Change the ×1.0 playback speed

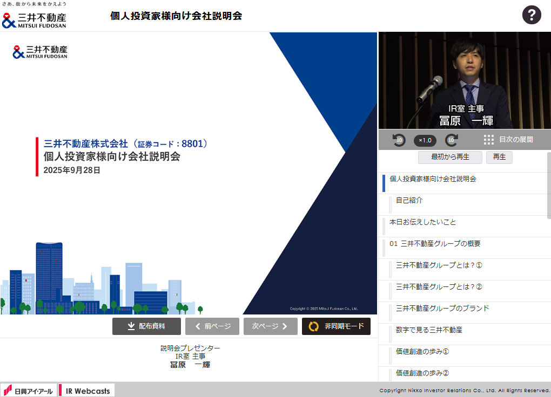coord(425,140)
